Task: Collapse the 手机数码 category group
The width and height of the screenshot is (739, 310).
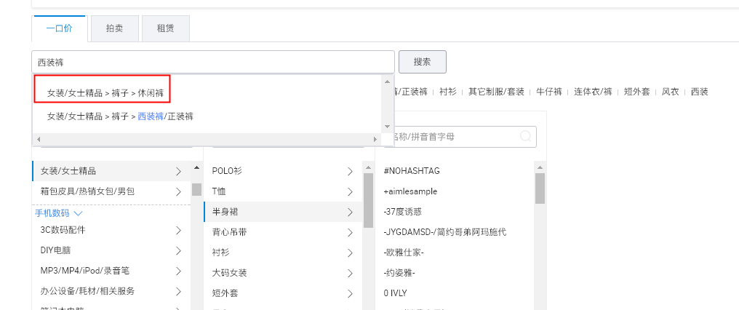Action: (78, 213)
